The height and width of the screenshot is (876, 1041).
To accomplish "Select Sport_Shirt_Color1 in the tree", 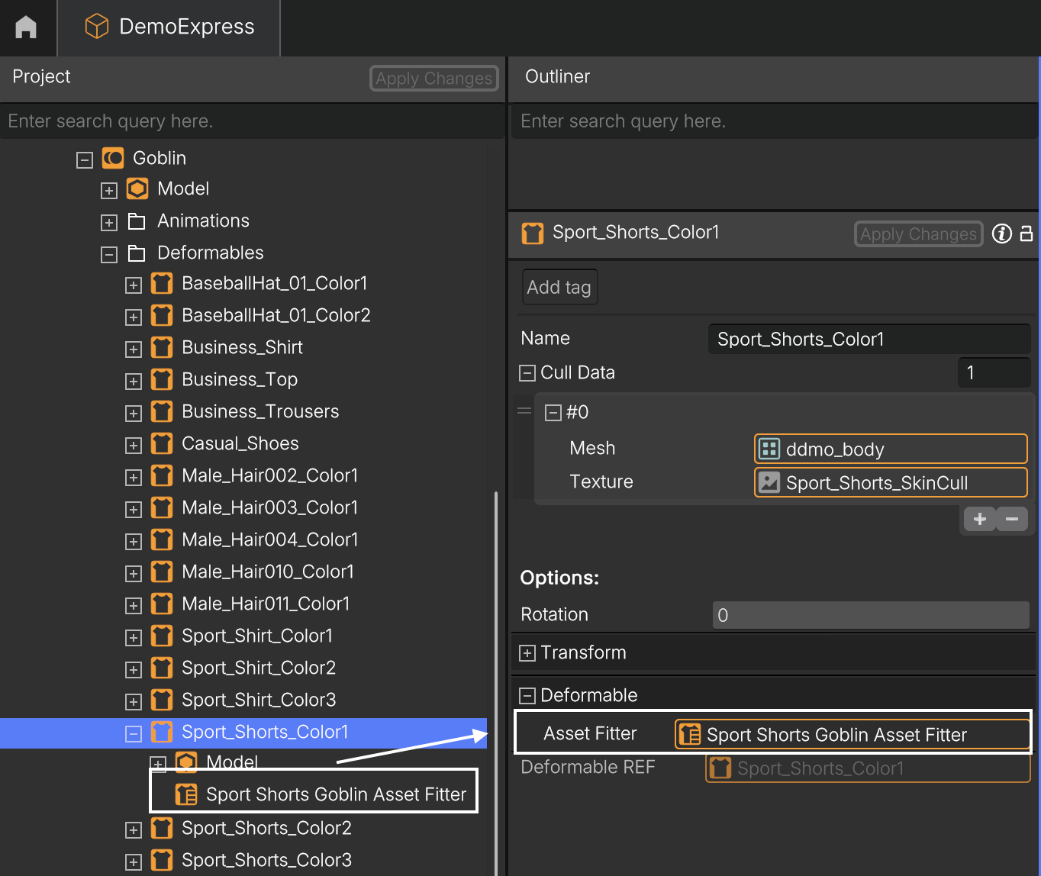I will pyautogui.click(x=257, y=636).
